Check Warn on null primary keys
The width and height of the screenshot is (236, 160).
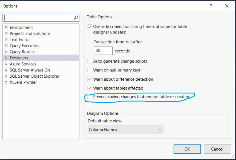pos(90,70)
